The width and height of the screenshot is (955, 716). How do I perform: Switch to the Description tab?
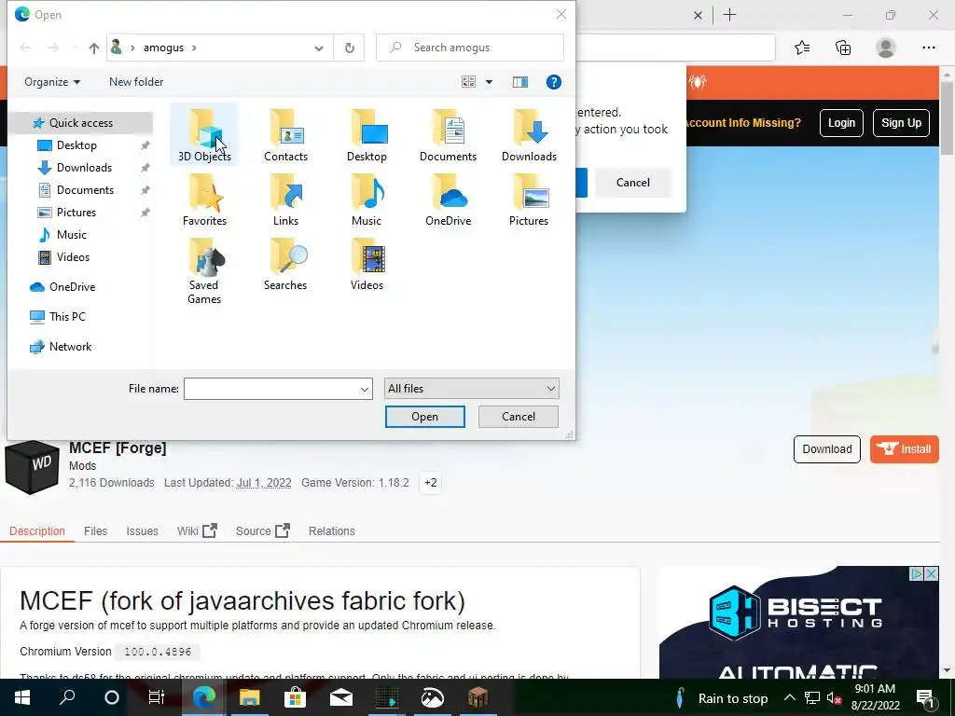pyautogui.click(x=37, y=530)
